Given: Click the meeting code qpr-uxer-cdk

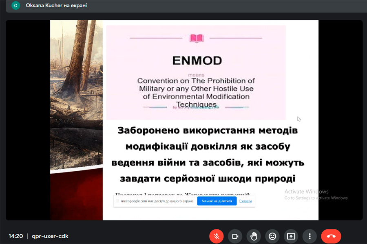Looking at the screenshot, I should coord(50,236).
